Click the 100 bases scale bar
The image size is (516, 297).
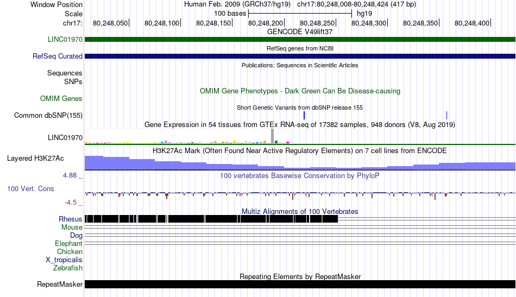pyautogui.click(x=300, y=14)
